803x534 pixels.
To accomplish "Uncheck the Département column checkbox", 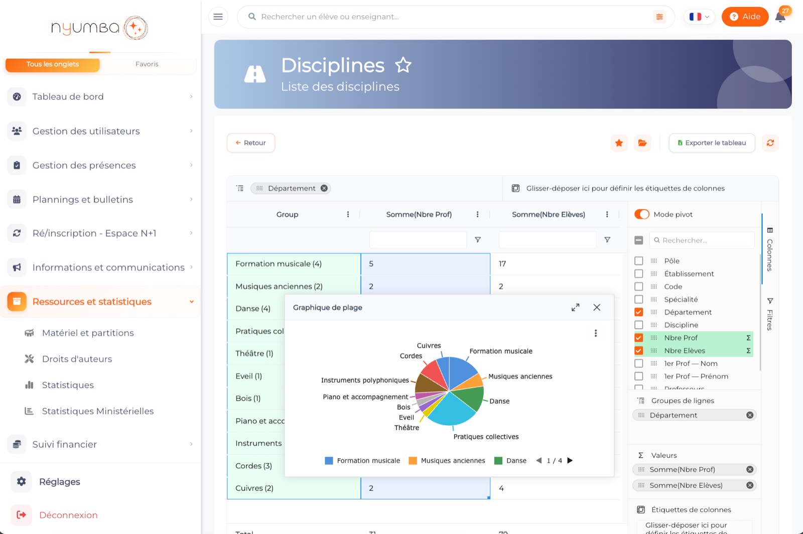I will (x=639, y=312).
